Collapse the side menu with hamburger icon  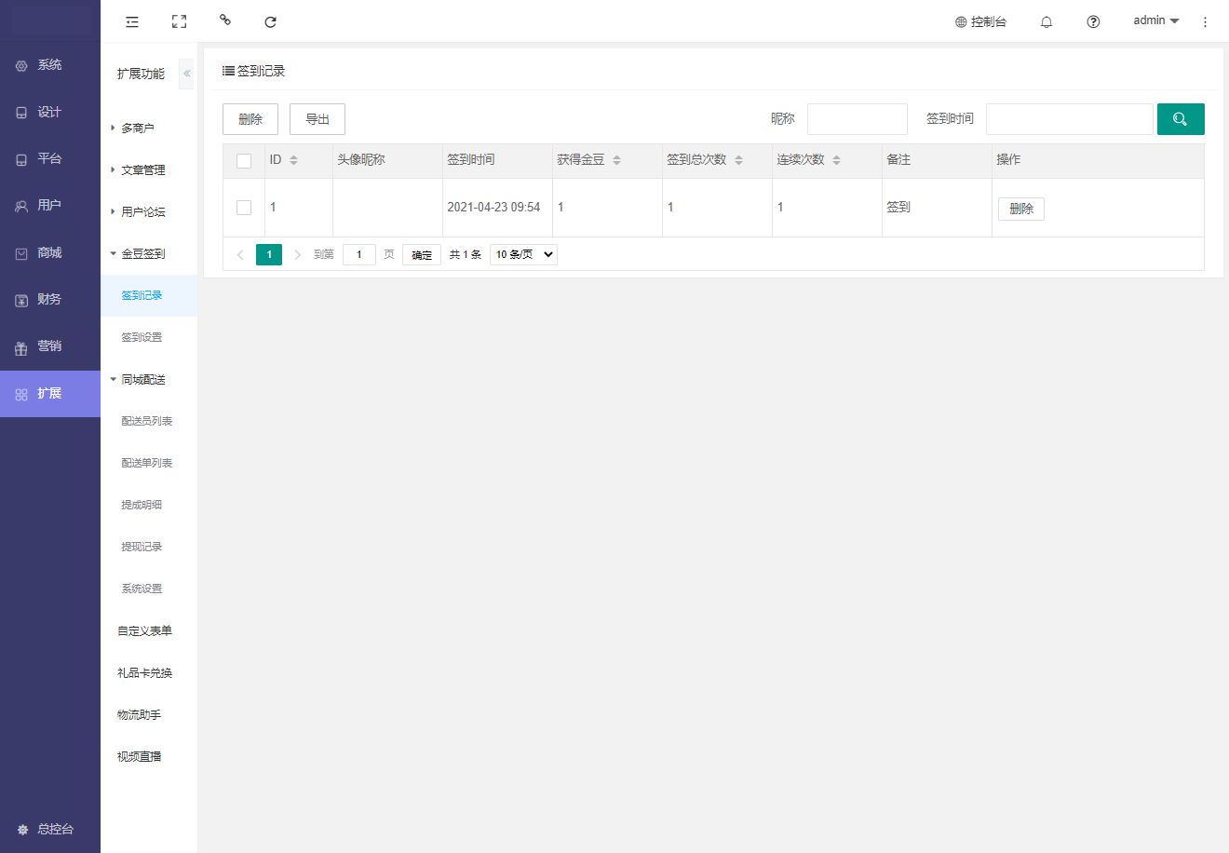click(x=132, y=21)
